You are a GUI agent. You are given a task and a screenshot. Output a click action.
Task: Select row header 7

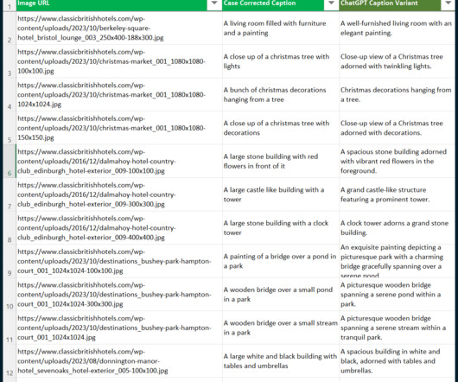click(10, 194)
